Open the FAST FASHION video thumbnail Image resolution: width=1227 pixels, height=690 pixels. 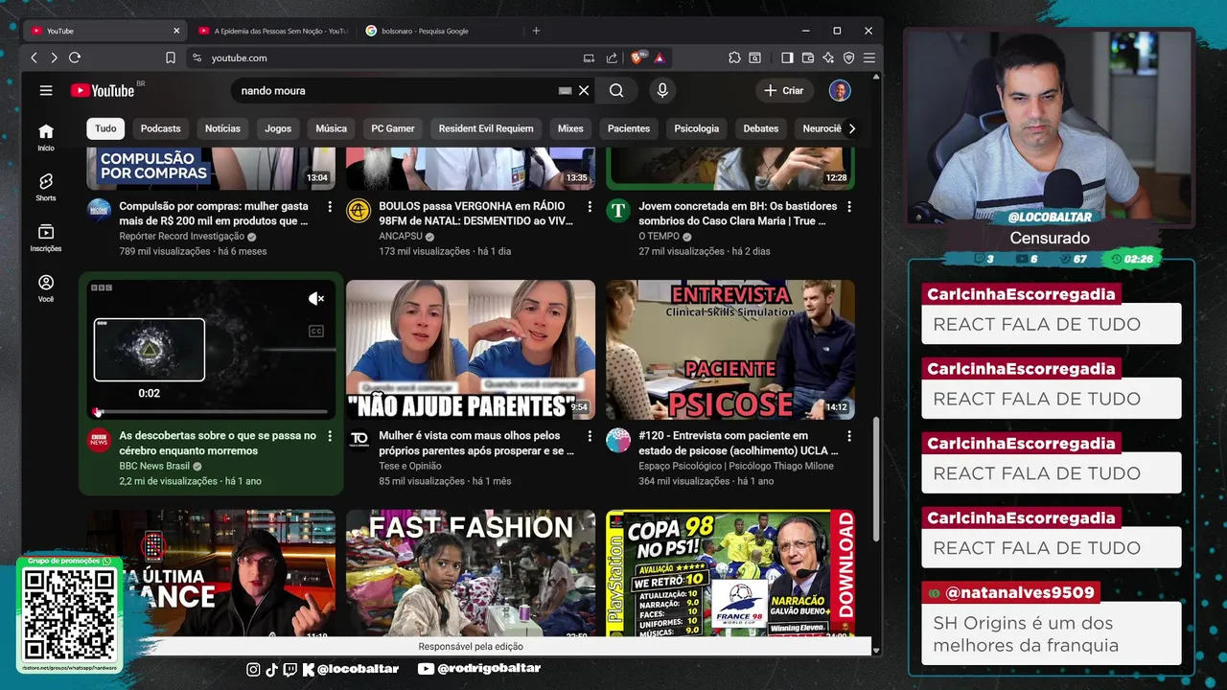point(470,573)
